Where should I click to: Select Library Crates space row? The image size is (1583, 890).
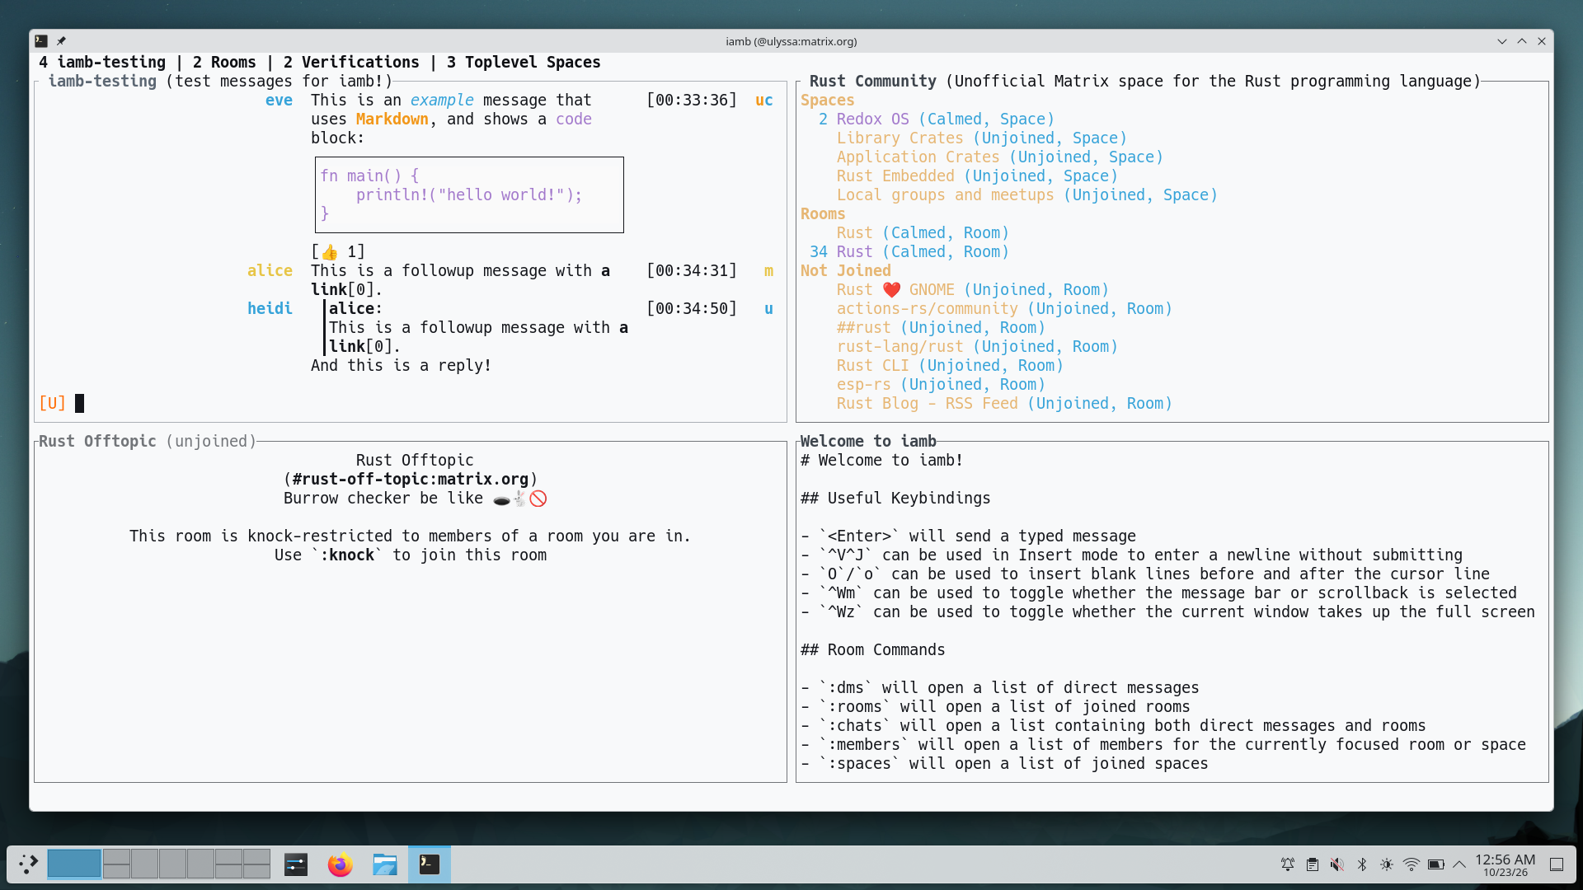click(x=982, y=138)
